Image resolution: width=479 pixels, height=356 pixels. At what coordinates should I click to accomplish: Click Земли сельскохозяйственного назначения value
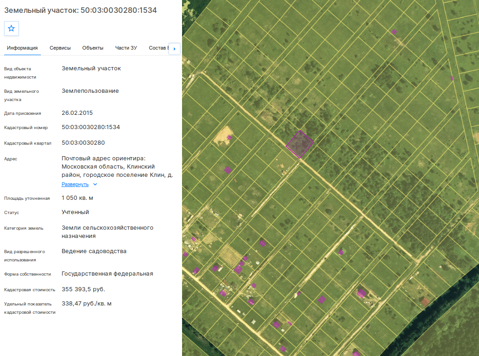tap(108, 232)
